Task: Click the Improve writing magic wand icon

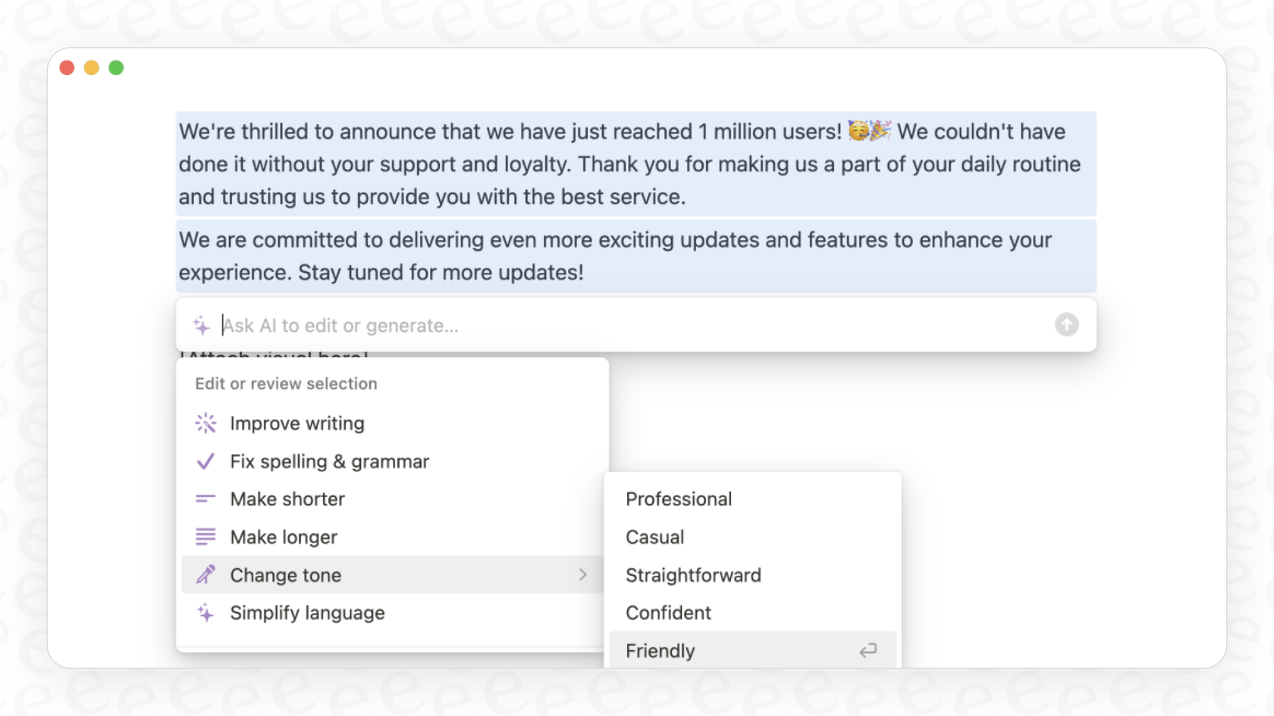Action: [x=205, y=423]
